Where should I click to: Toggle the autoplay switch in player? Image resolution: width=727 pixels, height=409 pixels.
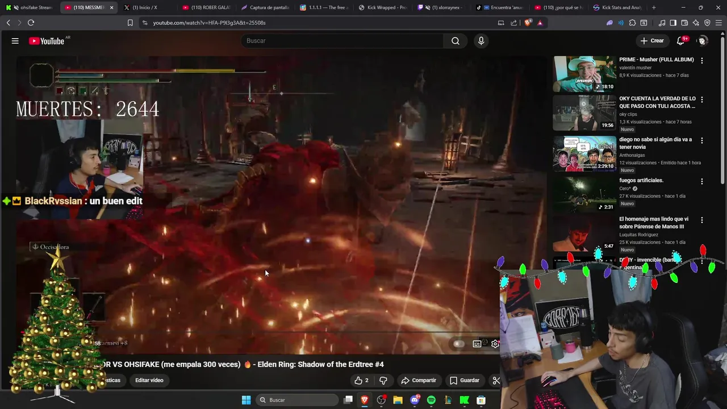tap(458, 344)
